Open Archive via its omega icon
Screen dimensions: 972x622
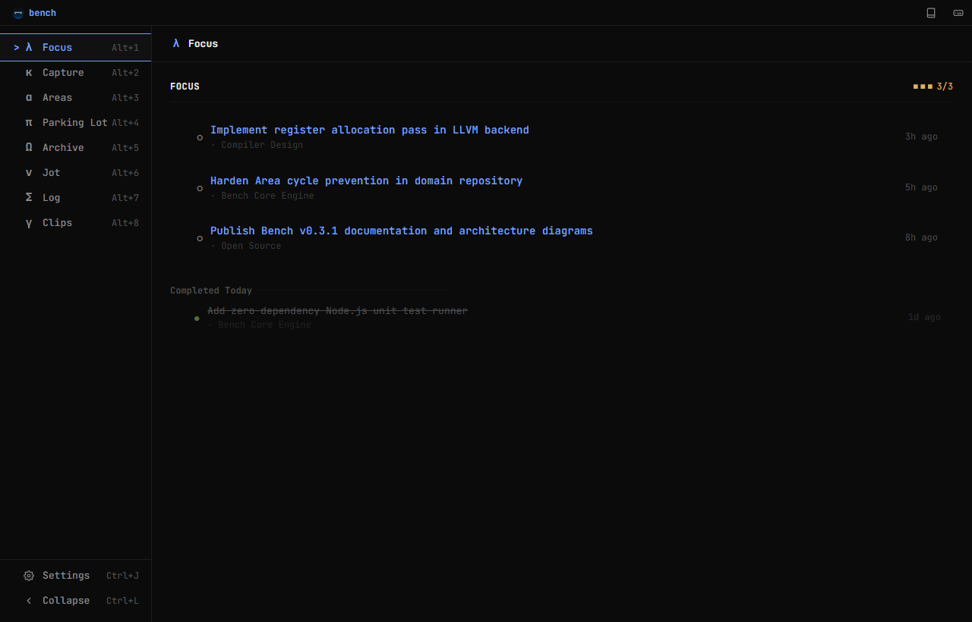pos(29,148)
